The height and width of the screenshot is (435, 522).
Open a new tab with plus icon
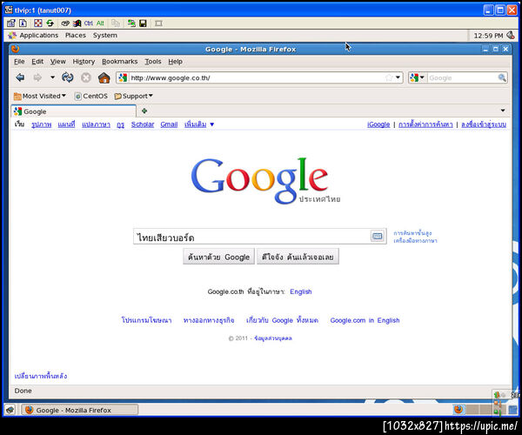click(x=144, y=111)
